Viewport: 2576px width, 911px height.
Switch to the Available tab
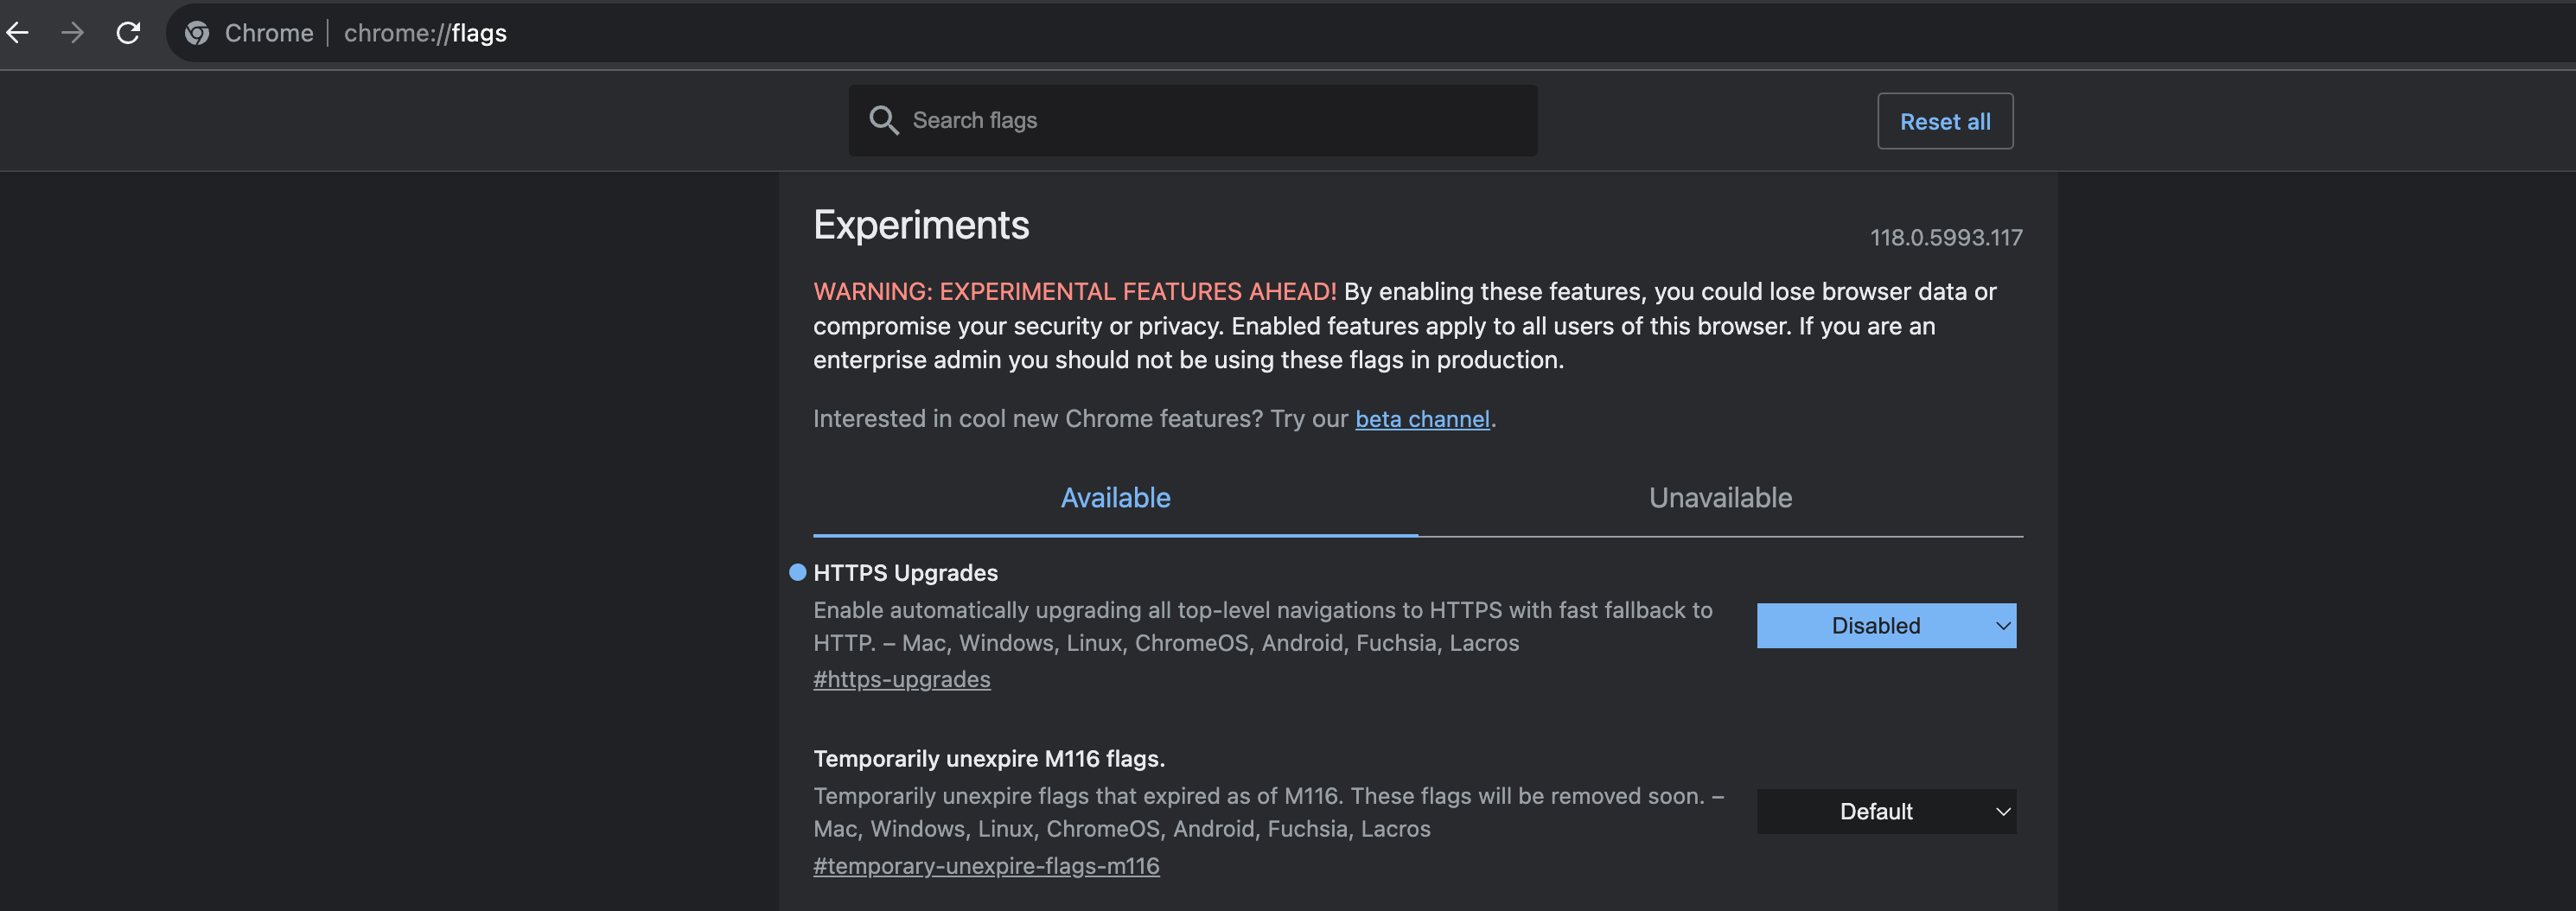(x=1115, y=498)
